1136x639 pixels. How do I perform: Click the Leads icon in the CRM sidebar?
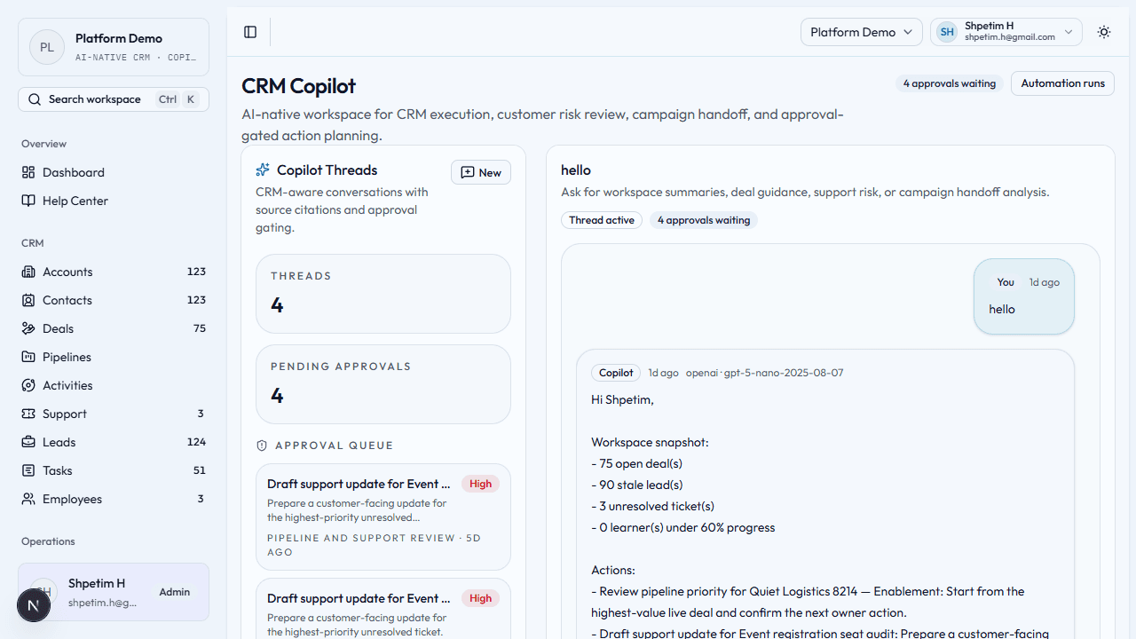click(29, 442)
